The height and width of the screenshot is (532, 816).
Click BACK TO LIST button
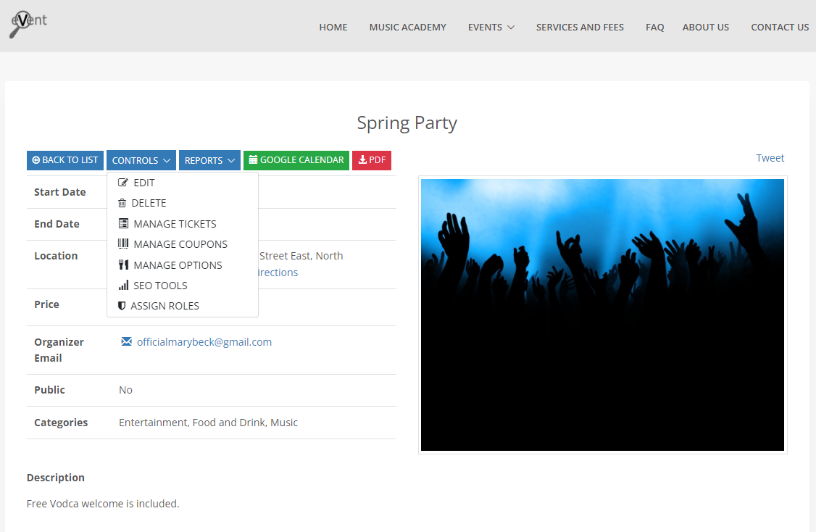tap(65, 160)
